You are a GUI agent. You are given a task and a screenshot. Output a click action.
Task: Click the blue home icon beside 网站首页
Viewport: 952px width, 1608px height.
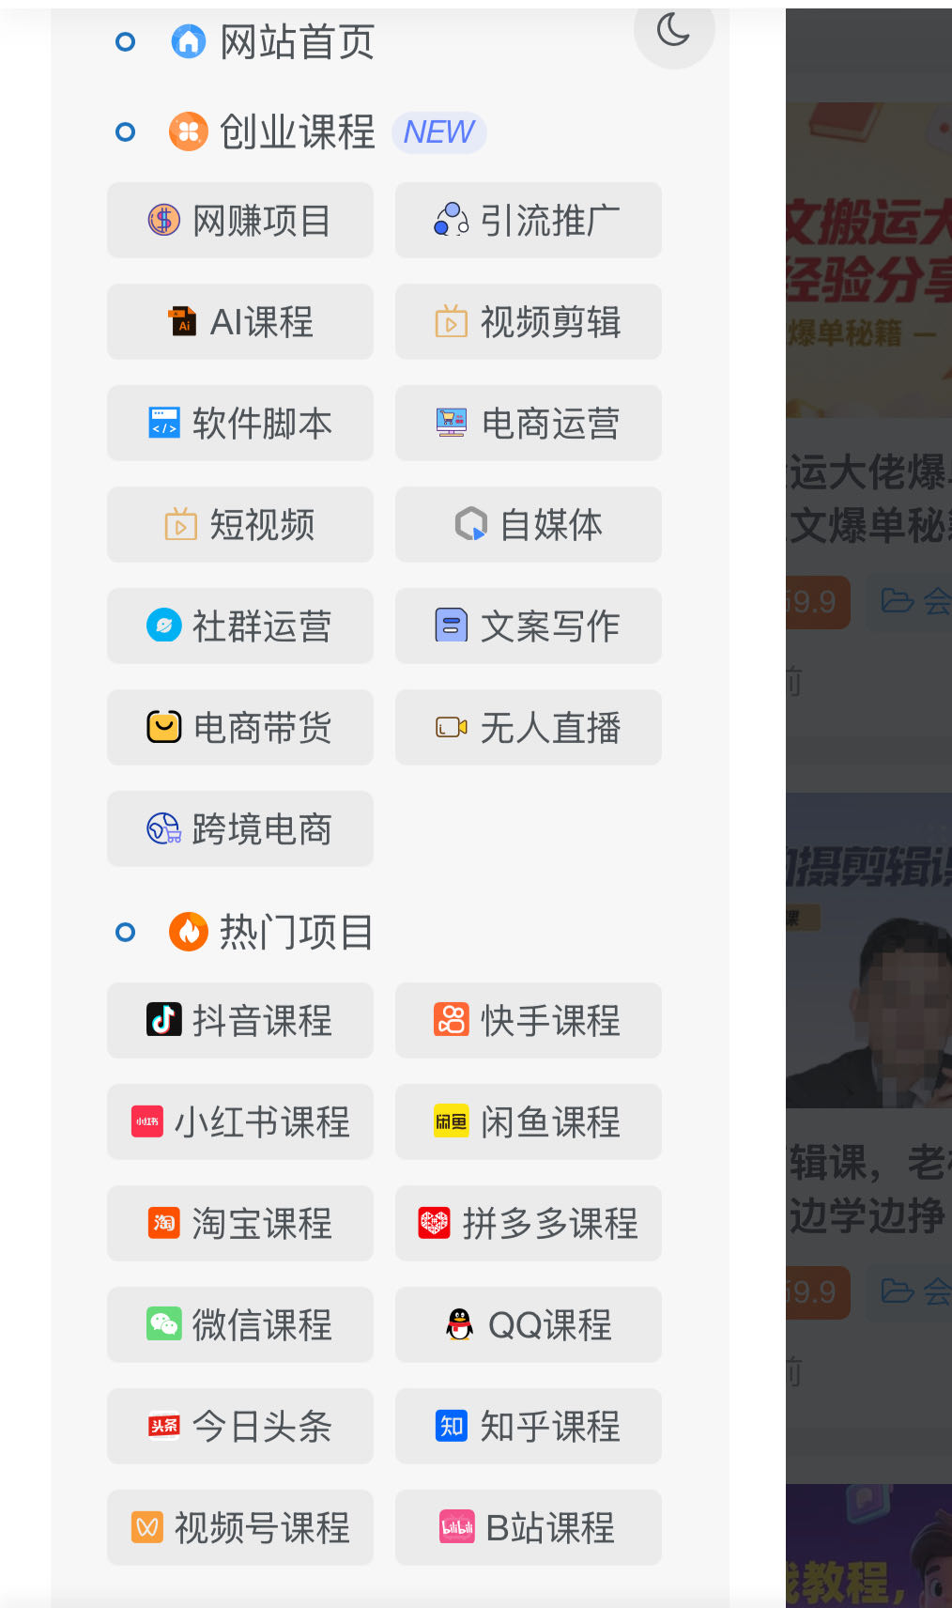pos(189,41)
